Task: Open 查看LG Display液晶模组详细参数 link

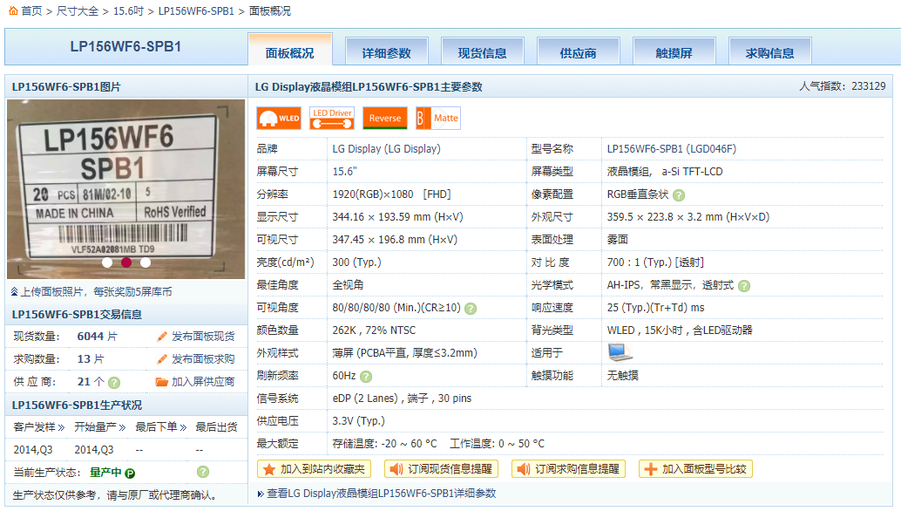Action: [x=381, y=494]
